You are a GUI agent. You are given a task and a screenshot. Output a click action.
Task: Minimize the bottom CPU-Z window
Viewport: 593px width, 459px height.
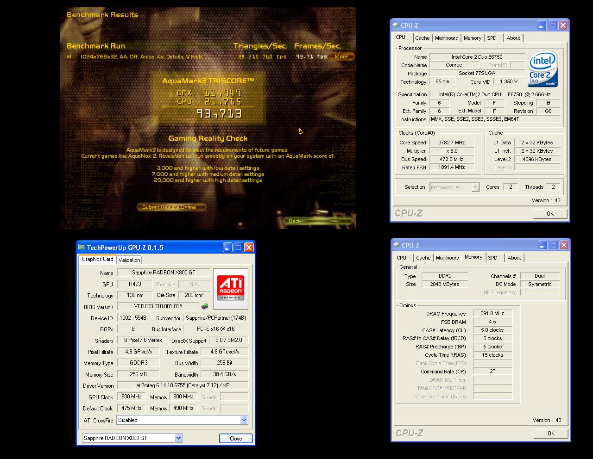click(543, 245)
